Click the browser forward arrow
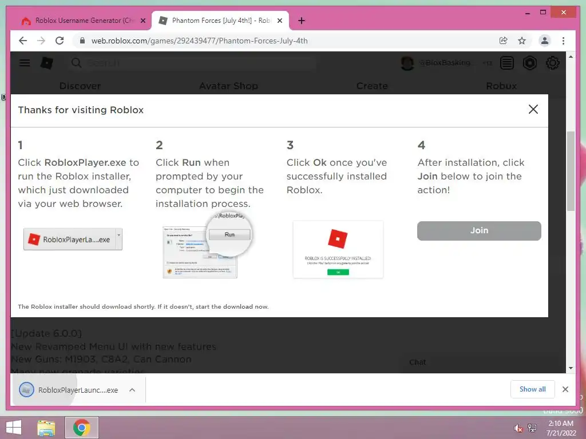586x439 pixels. pyautogui.click(x=41, y=41)
